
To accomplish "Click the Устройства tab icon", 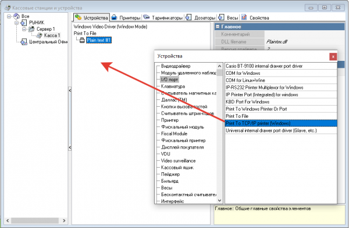I will [78, 17].
